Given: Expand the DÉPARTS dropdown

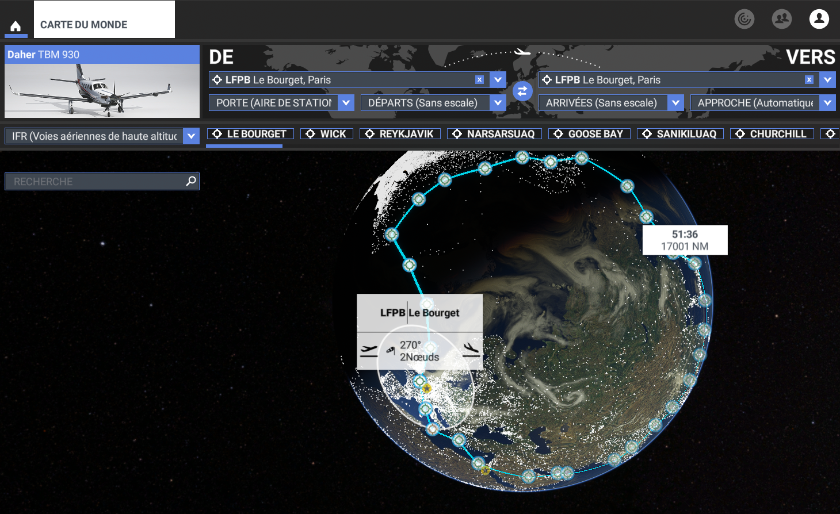Looking at the screenshot, I should 498,103.
